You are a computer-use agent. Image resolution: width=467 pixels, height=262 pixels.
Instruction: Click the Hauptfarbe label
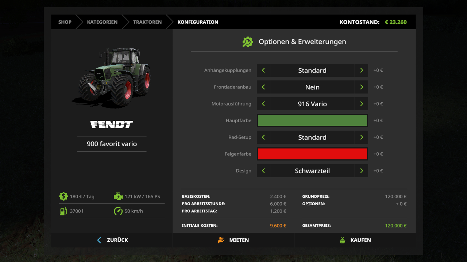[x=239, y=120]
